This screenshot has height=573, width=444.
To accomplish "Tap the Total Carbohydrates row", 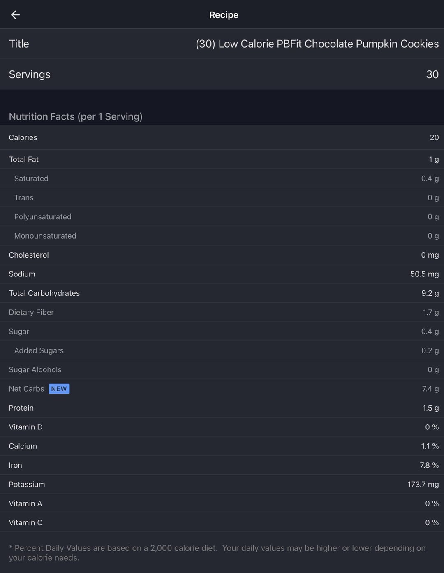I will click(x=222, y=293).
